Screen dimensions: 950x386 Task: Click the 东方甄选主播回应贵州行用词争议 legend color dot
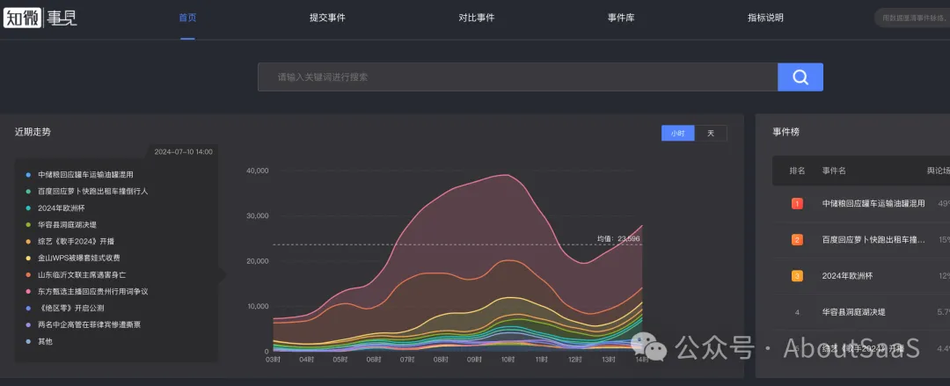28,291
